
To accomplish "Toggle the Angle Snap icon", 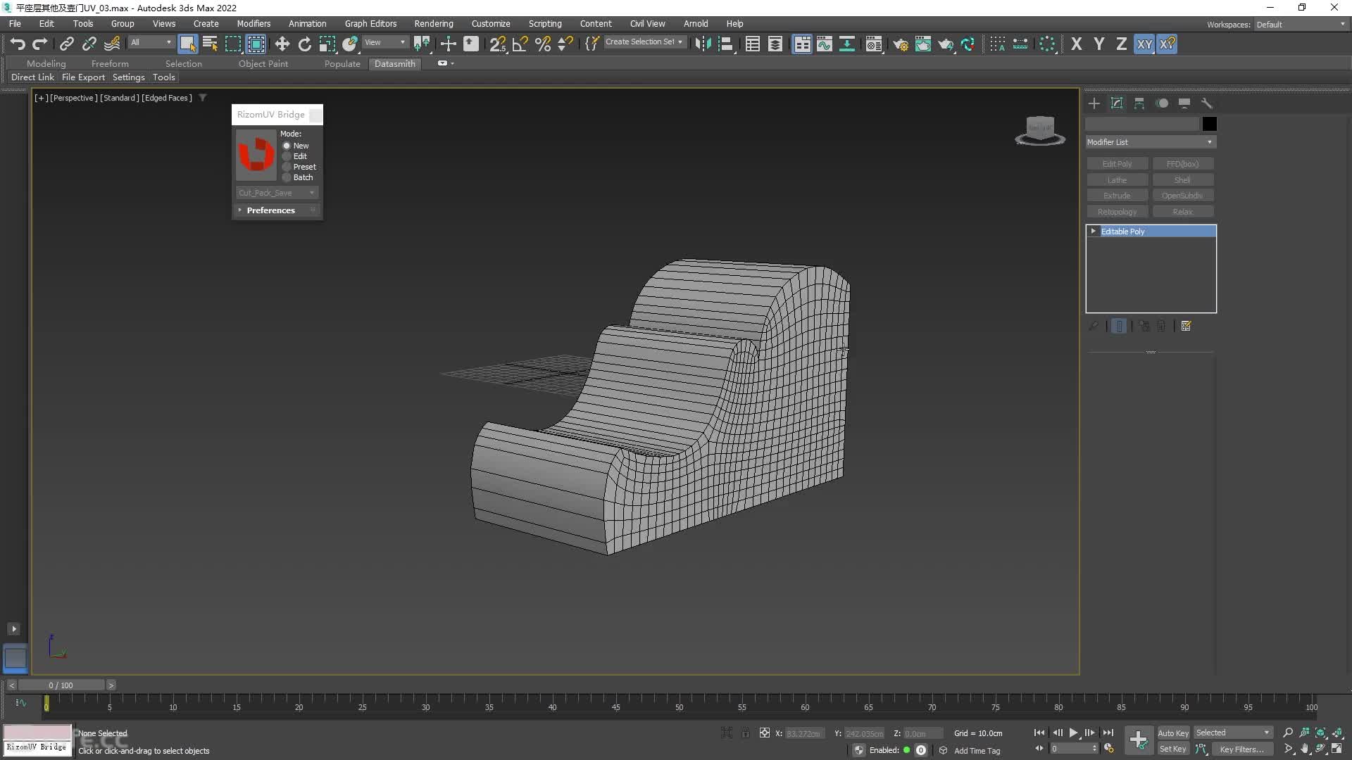I will [520, 44].
